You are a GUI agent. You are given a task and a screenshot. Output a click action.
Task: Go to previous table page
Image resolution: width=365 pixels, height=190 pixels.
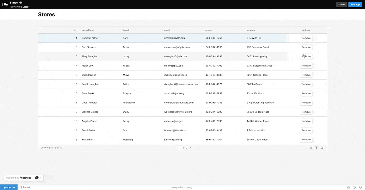175,148
